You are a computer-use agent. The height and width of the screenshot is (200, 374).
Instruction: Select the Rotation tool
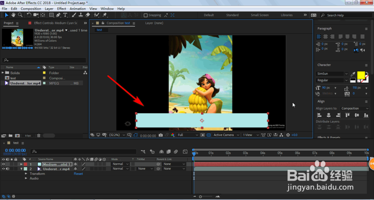[29, 15]
